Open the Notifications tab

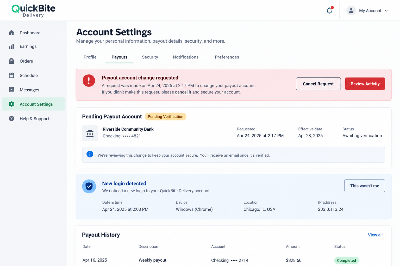pyautogui.click(x=186, y=57)
